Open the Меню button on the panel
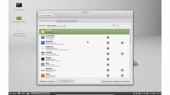Image resolution: width=170 pixels, height=95 pixels. (13, 93)
